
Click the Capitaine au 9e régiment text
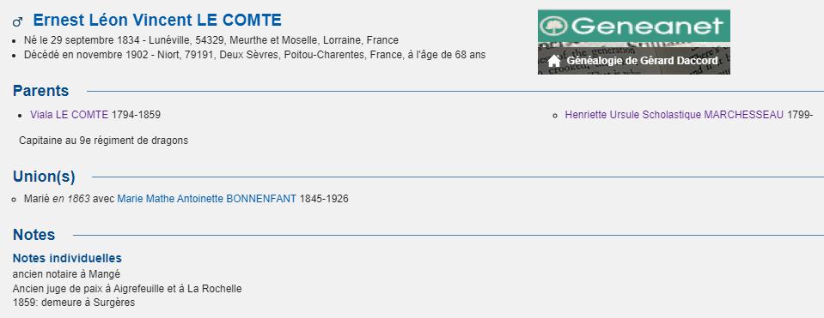(103, 141)
